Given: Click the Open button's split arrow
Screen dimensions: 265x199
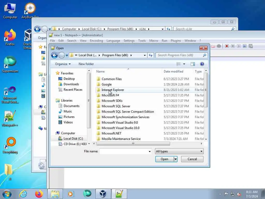Looking at the screenshot, I should point(175,159).
